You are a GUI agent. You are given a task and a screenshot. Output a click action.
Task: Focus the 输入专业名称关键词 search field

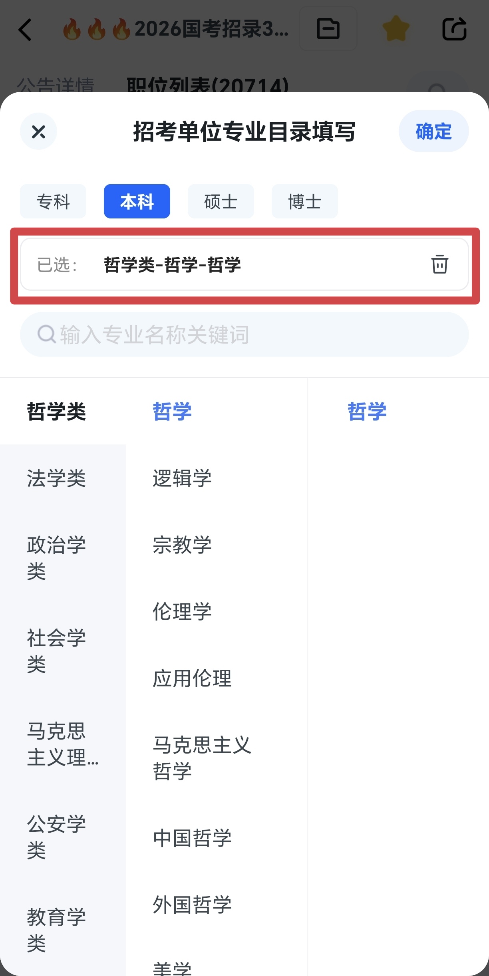point(245,335)
